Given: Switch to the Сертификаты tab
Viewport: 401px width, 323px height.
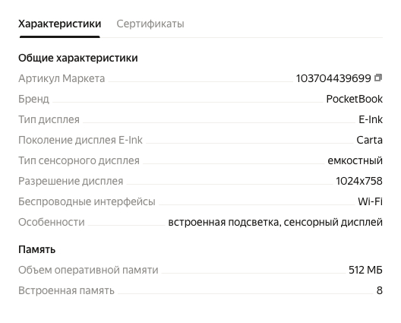Looking at the screenshot, I should [150, 24].
